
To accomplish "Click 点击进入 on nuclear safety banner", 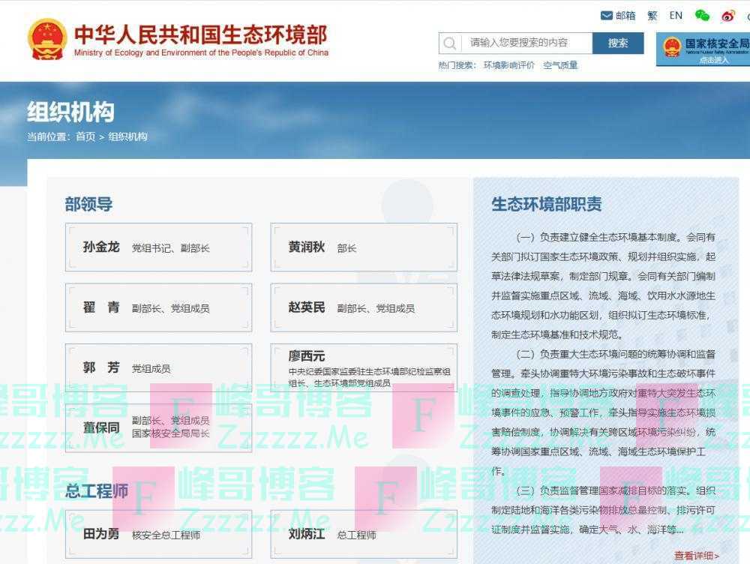I will [x=714, y=60].
